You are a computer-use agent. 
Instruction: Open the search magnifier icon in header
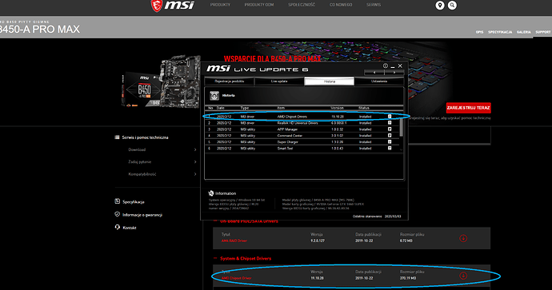click(x=452, y=6)
